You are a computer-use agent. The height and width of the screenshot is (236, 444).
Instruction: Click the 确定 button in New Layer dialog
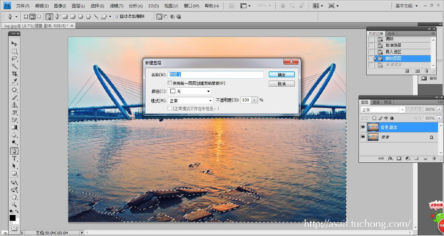point(282,74)
